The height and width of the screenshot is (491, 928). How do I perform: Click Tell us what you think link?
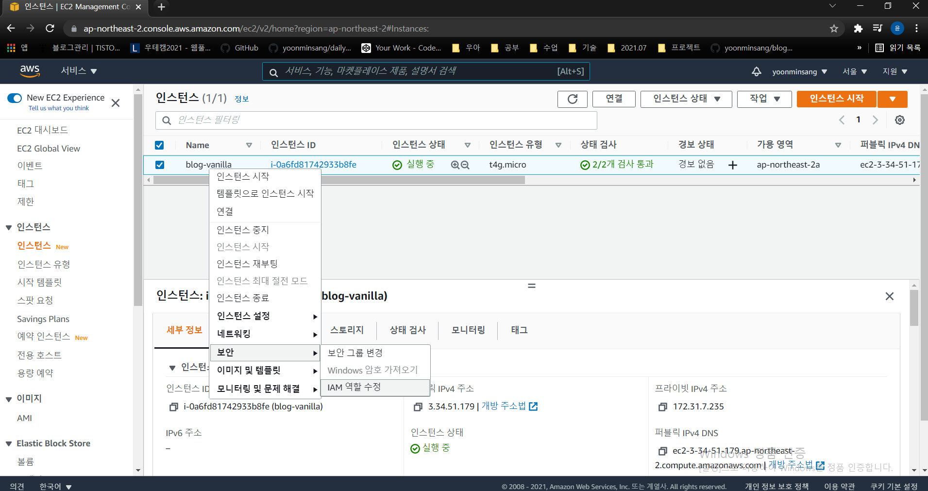coord(59,108)
